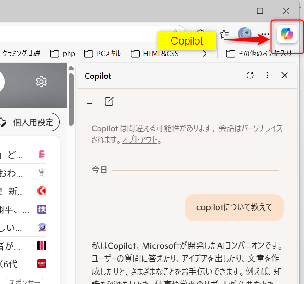Click the page vertical scrollbar thumb
The height and width of the screenshot is (284, 304).
point(71,100)
